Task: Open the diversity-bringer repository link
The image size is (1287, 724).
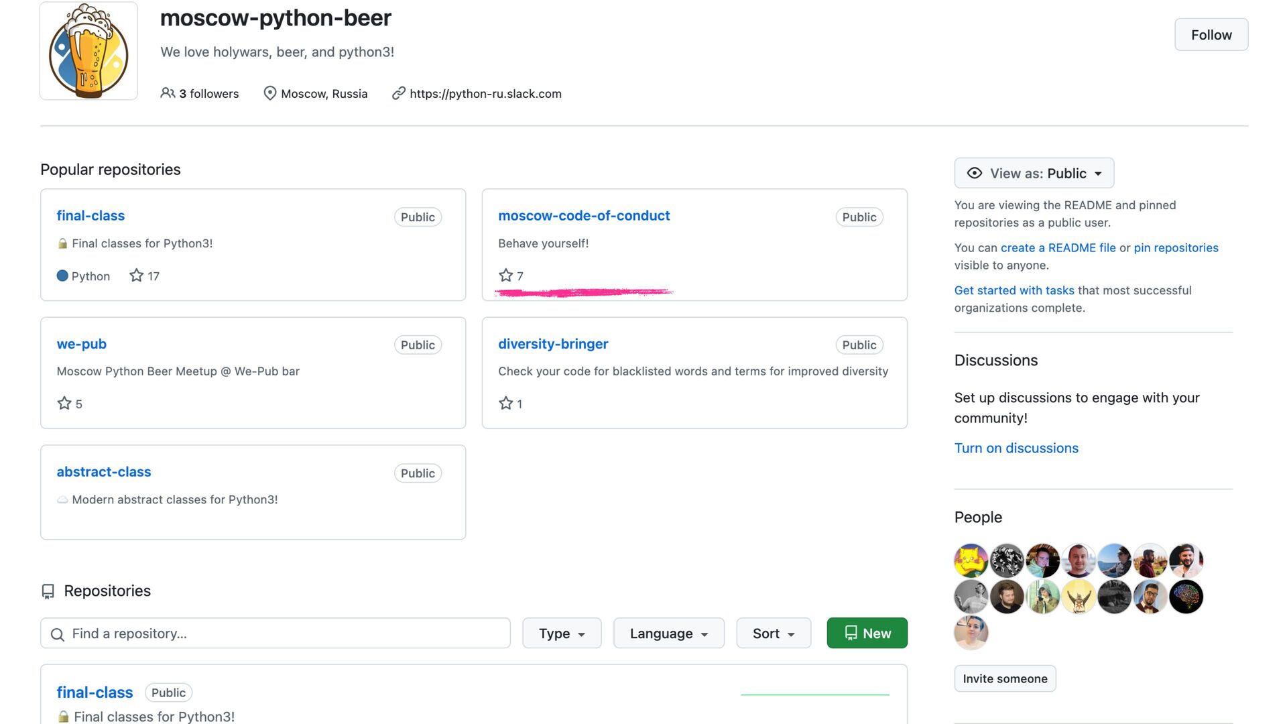Action: tap(553, 344)
